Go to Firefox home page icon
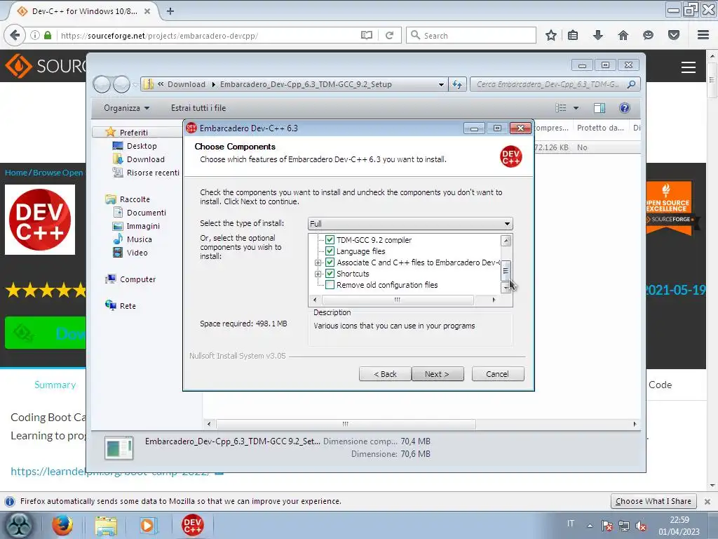The width and height of the screenshot is (718, 539). (x=623, y=35)
